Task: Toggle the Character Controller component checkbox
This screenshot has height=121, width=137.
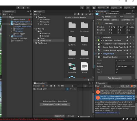Action: (101, 41)
